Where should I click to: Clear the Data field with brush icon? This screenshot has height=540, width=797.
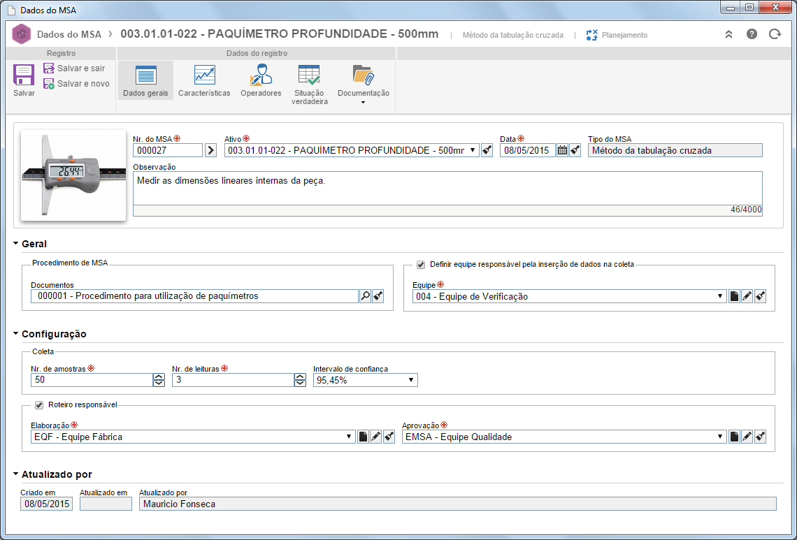[x=575, y=150]
